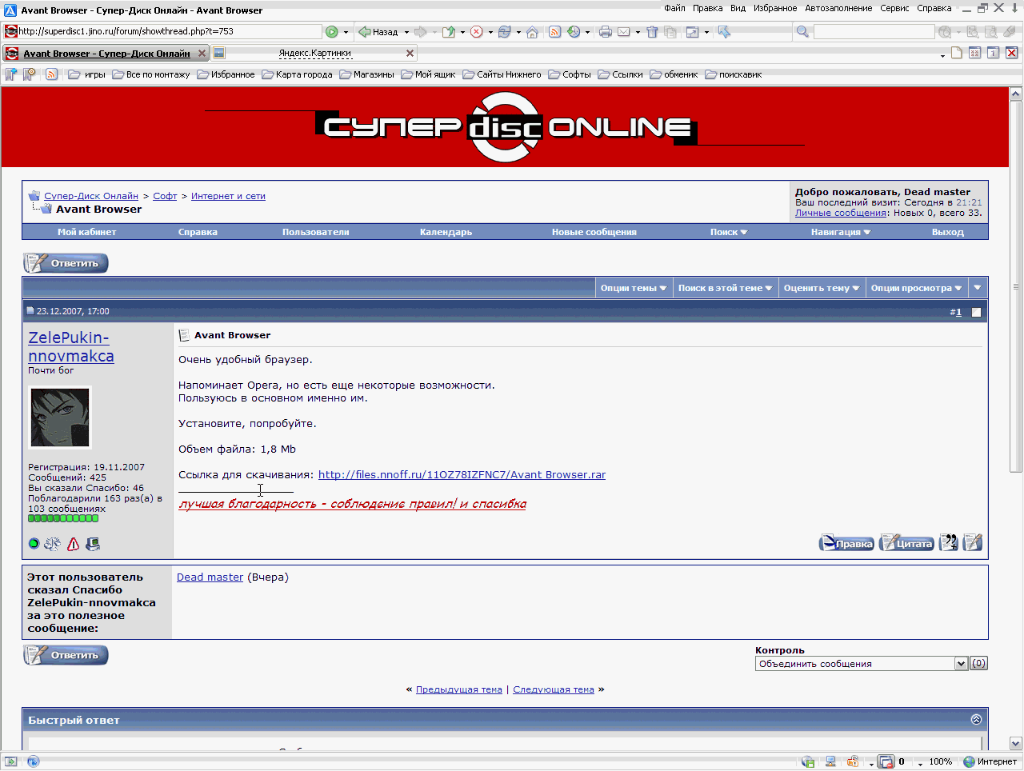Open Оценить тему dropdown
Image resolution: width=1024 pixels, height=771 pixels.
(x=821, y=288)
